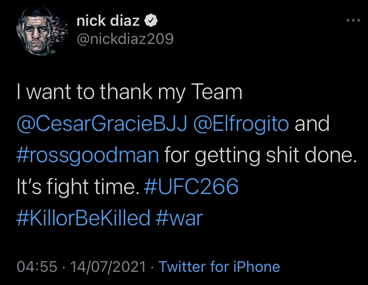Viewport: 368px width, 285px height.
Task: Click the text 'for getting shit done.'
Action: (260, 156)
